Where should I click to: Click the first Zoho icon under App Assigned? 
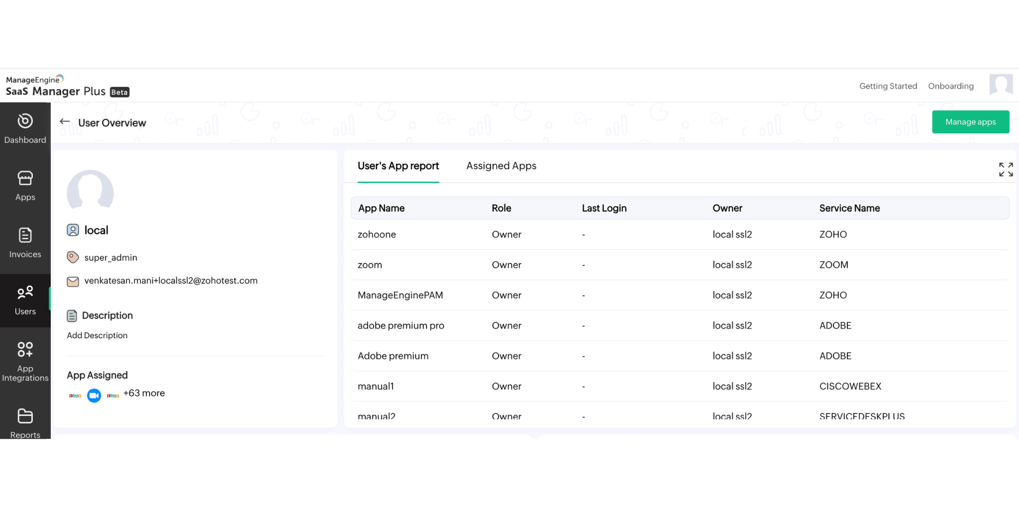tap(75, 396)
